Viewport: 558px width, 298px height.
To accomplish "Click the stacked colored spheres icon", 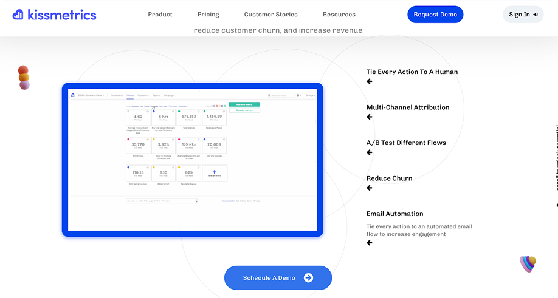I will (x=24, y=78).
